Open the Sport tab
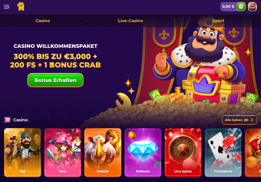Image resolution: width=261 pixels, height=182 pixels. (218, 21)
